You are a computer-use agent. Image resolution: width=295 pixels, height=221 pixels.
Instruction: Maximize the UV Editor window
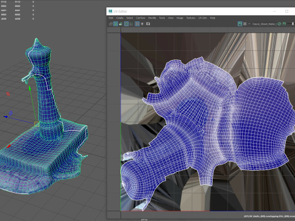coord(287,12)
